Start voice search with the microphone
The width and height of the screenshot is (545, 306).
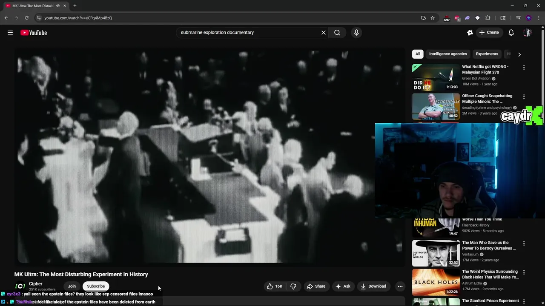point(356,32)
